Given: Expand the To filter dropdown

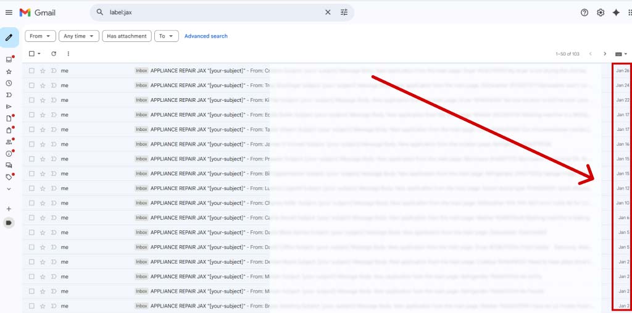Looking at the screenshot, I should tap(166, 36).
